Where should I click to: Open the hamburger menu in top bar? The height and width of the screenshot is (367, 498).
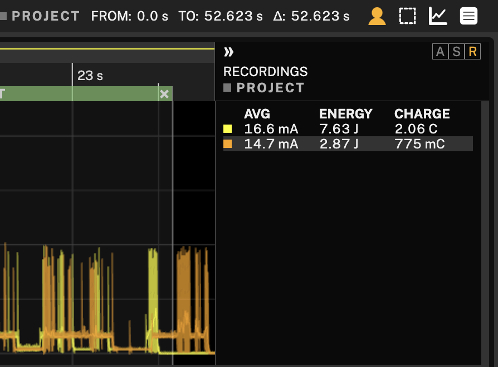click(468, 16)
